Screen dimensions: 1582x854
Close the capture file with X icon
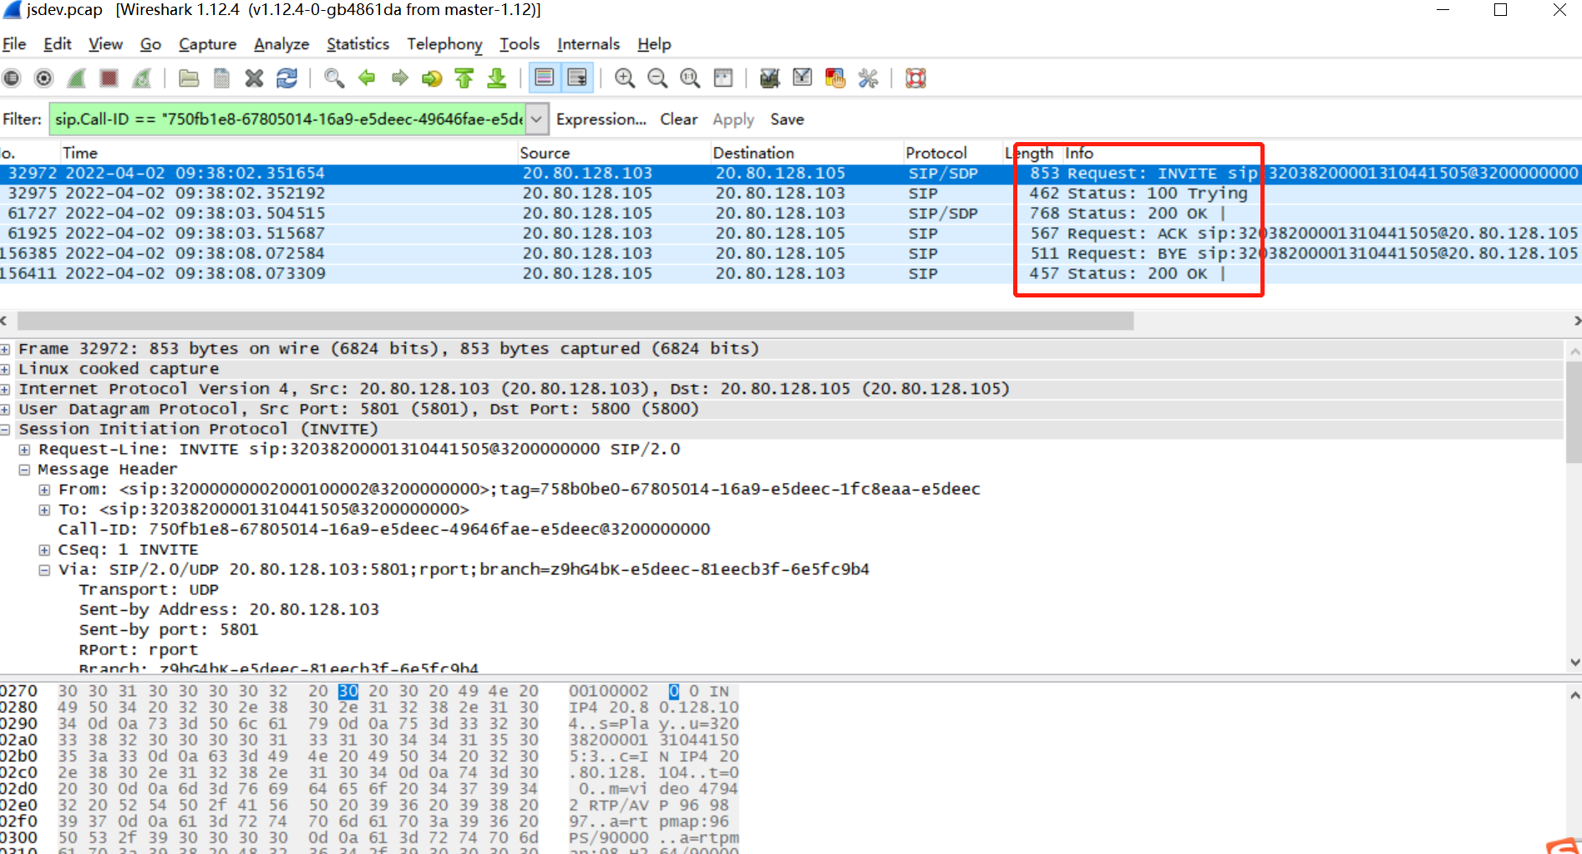pos(254,79)
